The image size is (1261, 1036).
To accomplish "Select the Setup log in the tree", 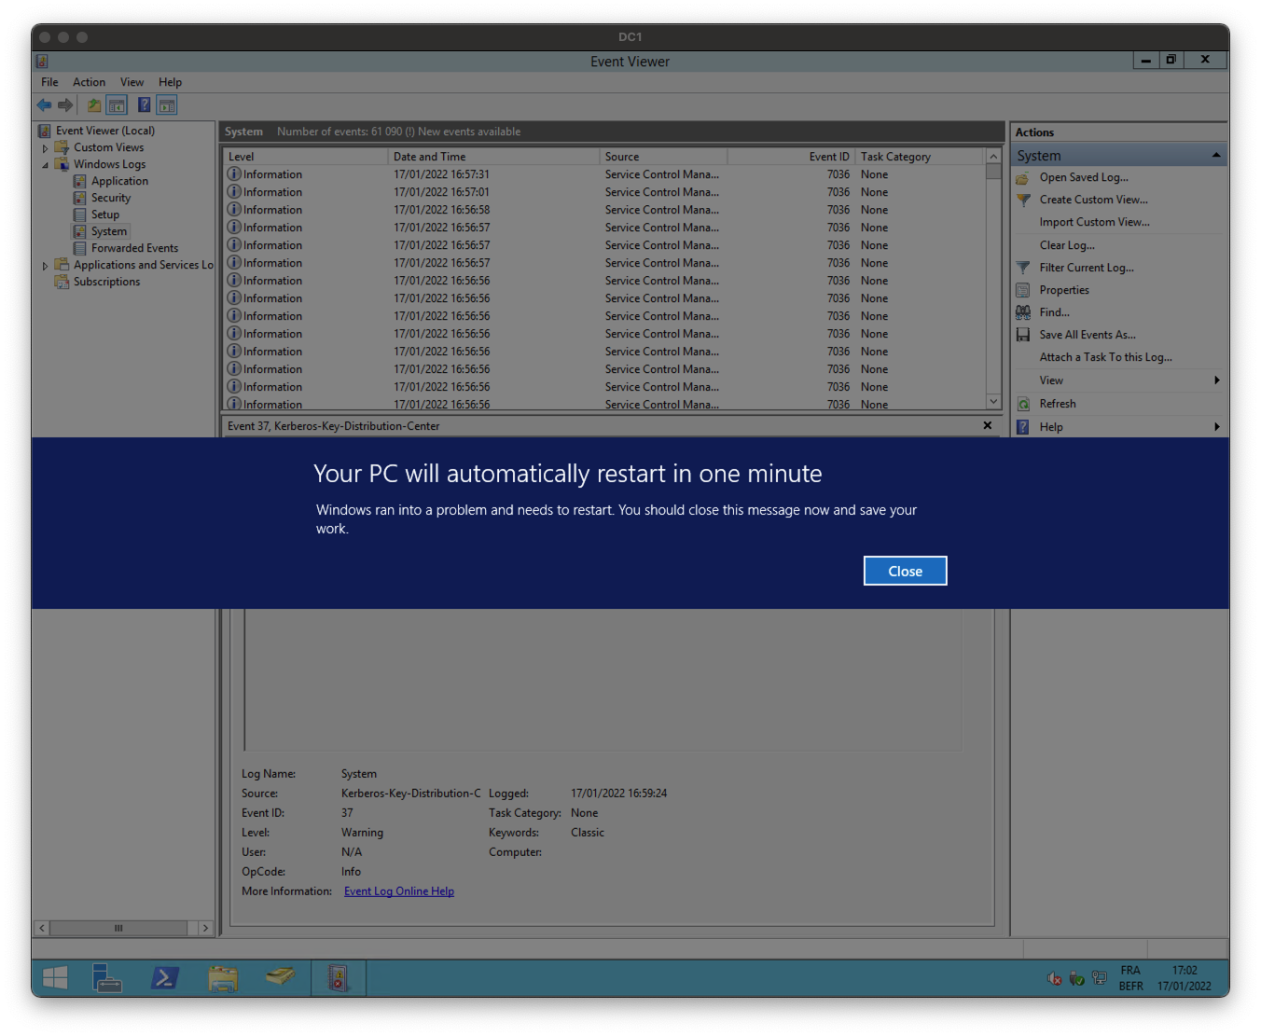I will (x=105, y=215).
